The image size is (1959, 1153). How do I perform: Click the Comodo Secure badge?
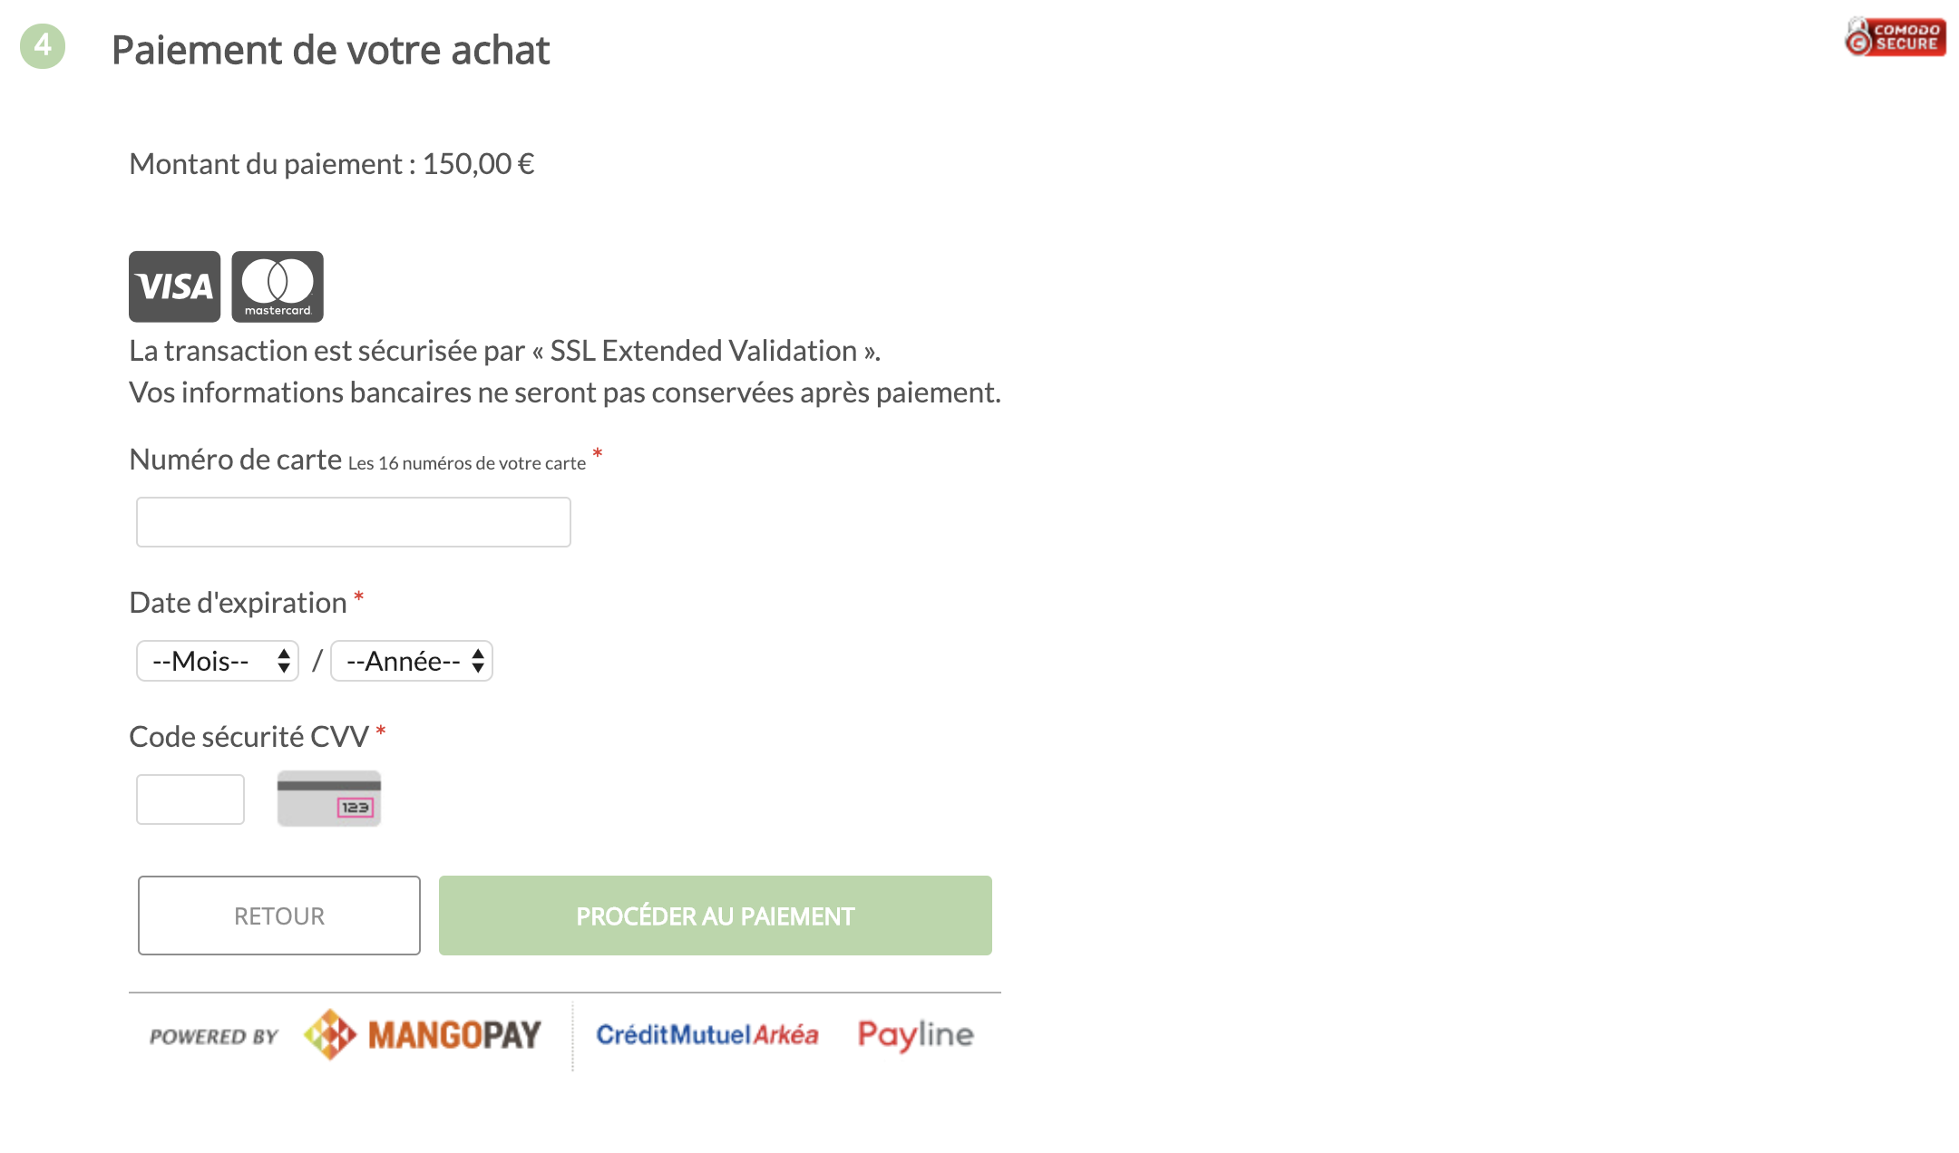coord(1896,37)
